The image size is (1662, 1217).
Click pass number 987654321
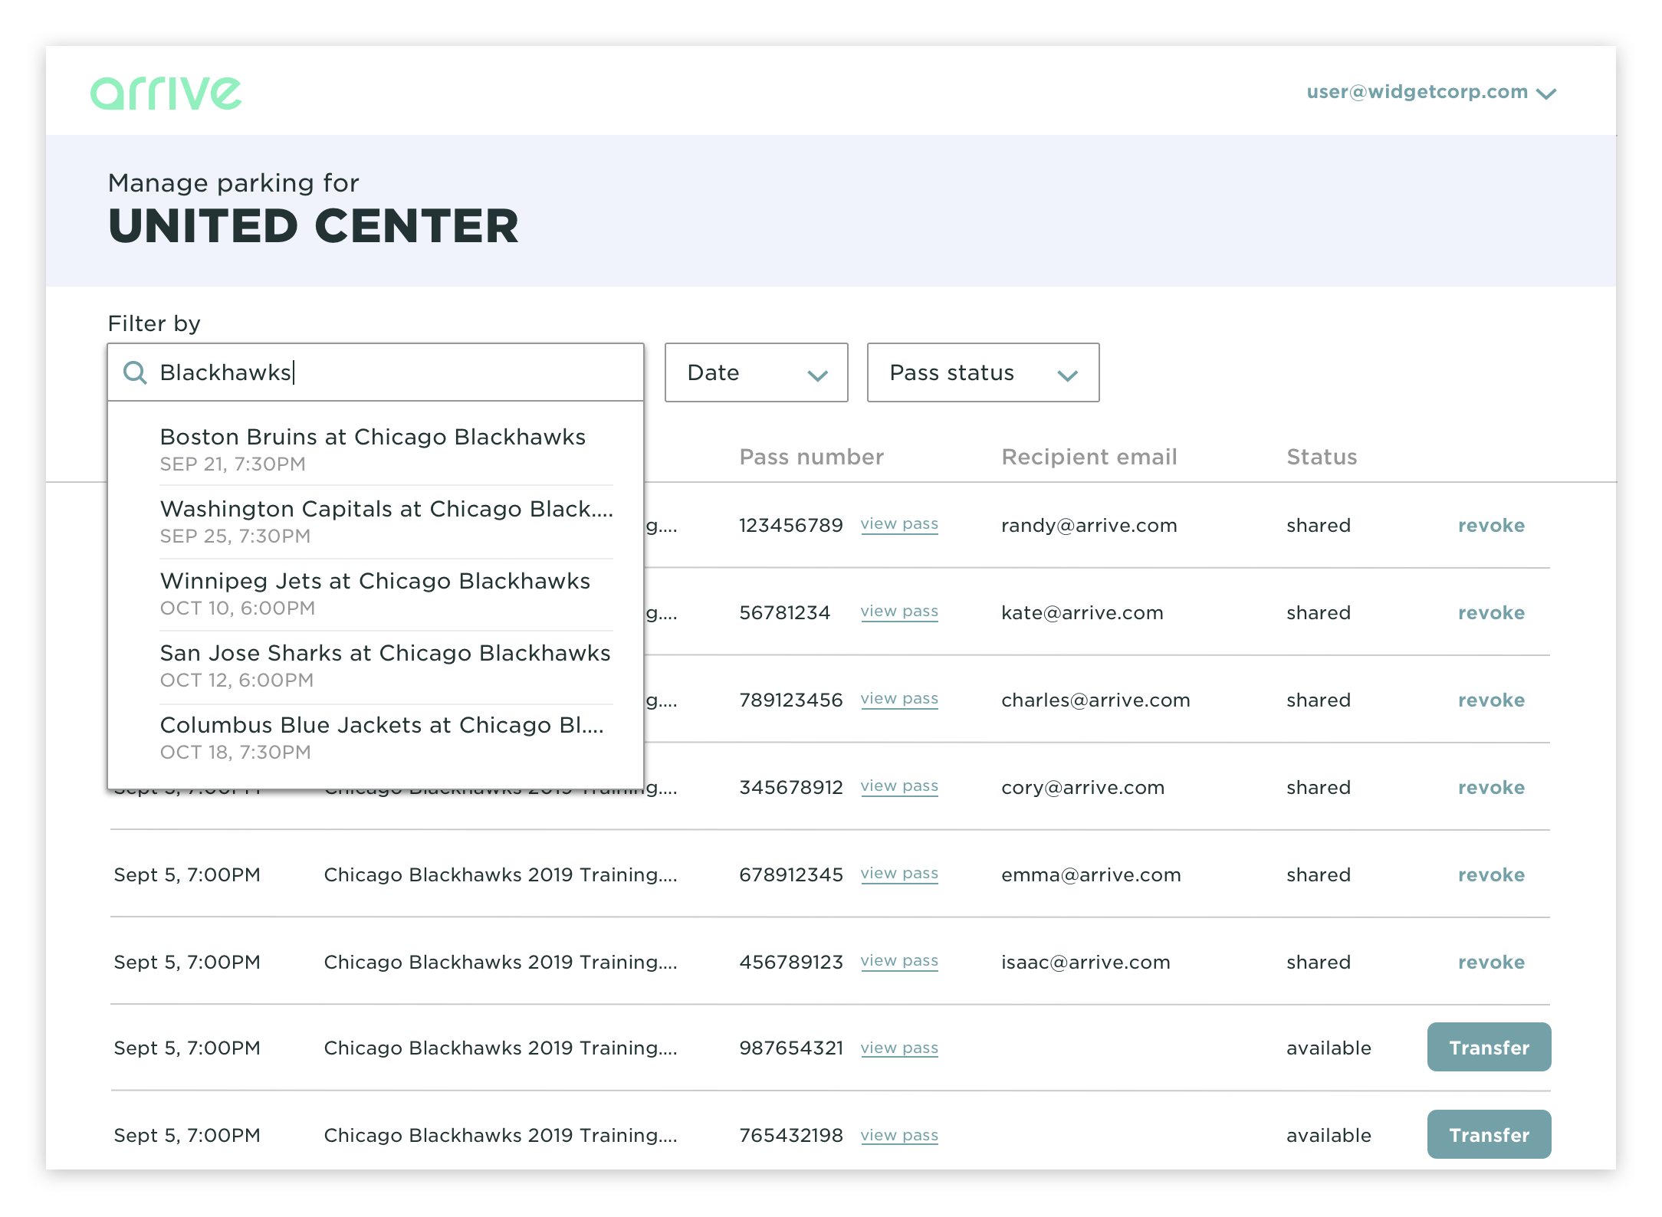(x=790, y=1048)
